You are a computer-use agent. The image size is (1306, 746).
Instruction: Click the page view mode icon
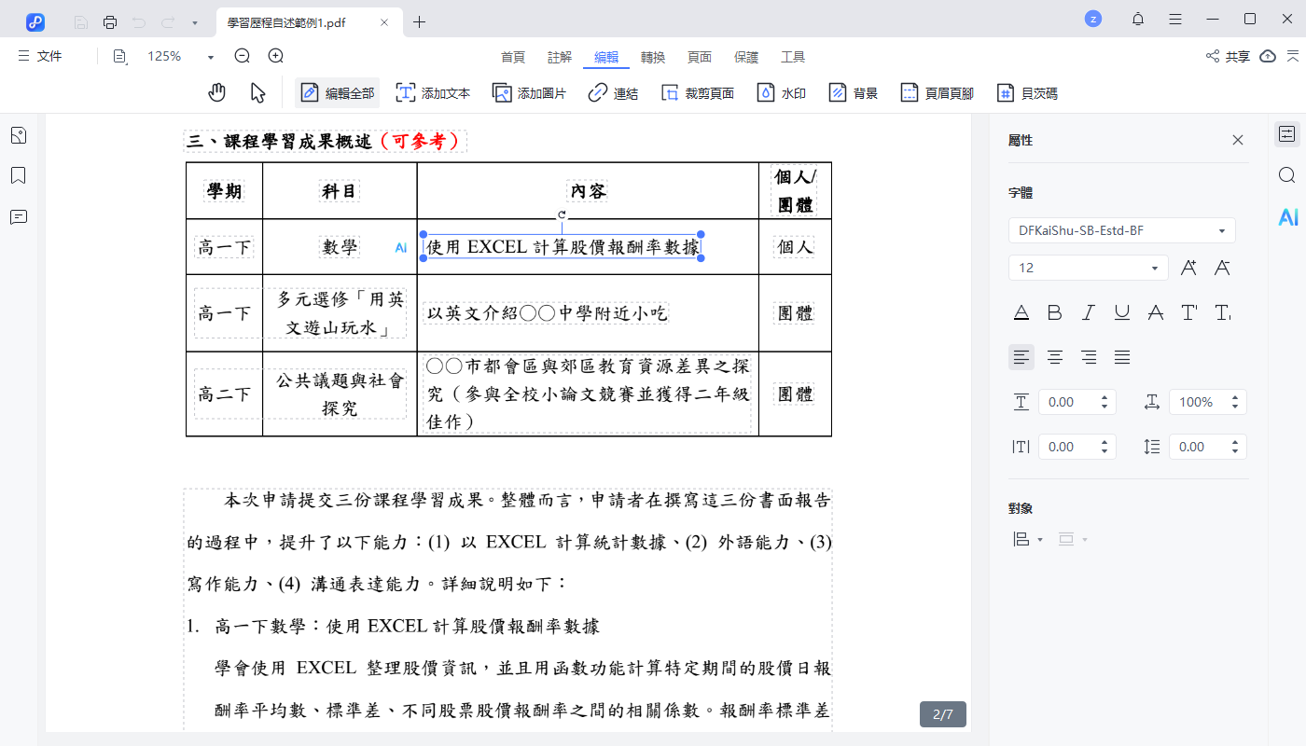[120, 56]
